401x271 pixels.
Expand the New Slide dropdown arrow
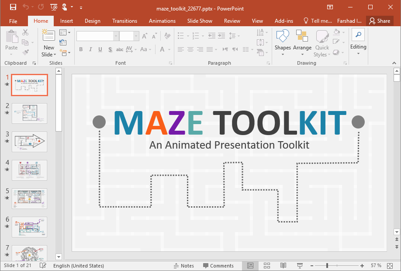point(55,55)
